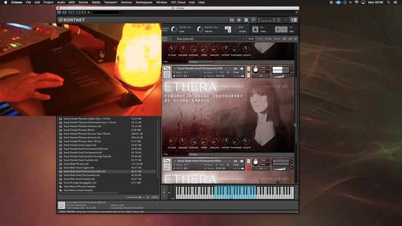Toggle mute on Female Vowel Portamento instrument
This screenshot has height=226, width=402.
(249, 75)
